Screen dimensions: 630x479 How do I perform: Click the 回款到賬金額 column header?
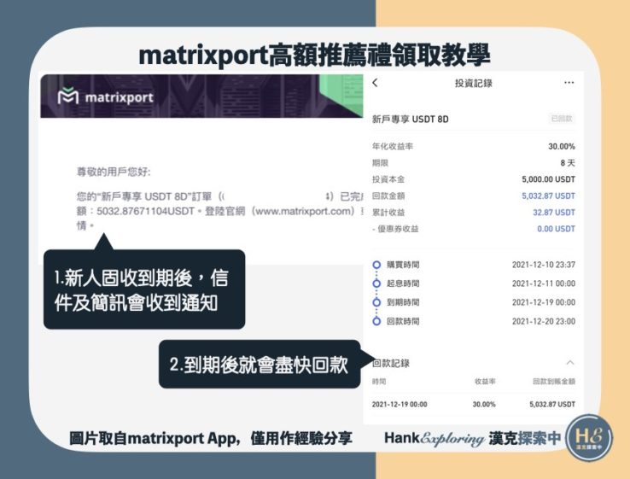554,382
